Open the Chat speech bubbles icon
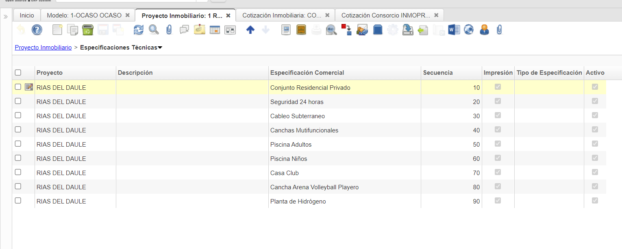 click(x=184, y=30)
